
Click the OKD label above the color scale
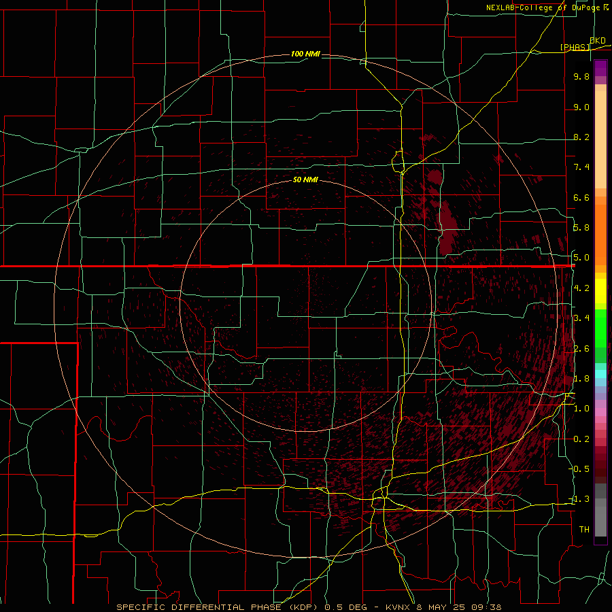tap(598, 41)
